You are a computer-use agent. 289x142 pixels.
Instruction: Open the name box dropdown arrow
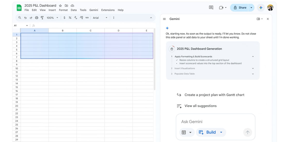coord(27,26)
